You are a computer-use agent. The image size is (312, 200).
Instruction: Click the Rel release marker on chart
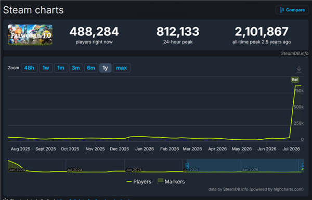(295, 79)
